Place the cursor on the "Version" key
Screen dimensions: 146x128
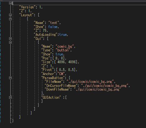click(27, 7)
